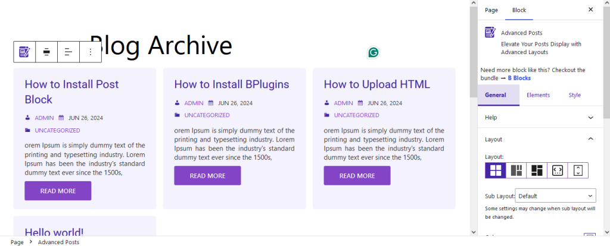Viewport: 610px width, 246px height.
Task: Collapse the Layout panel
Action: pos(540,139)
